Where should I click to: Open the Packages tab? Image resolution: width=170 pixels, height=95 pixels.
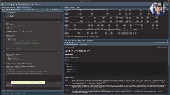[x=74, y=41]
